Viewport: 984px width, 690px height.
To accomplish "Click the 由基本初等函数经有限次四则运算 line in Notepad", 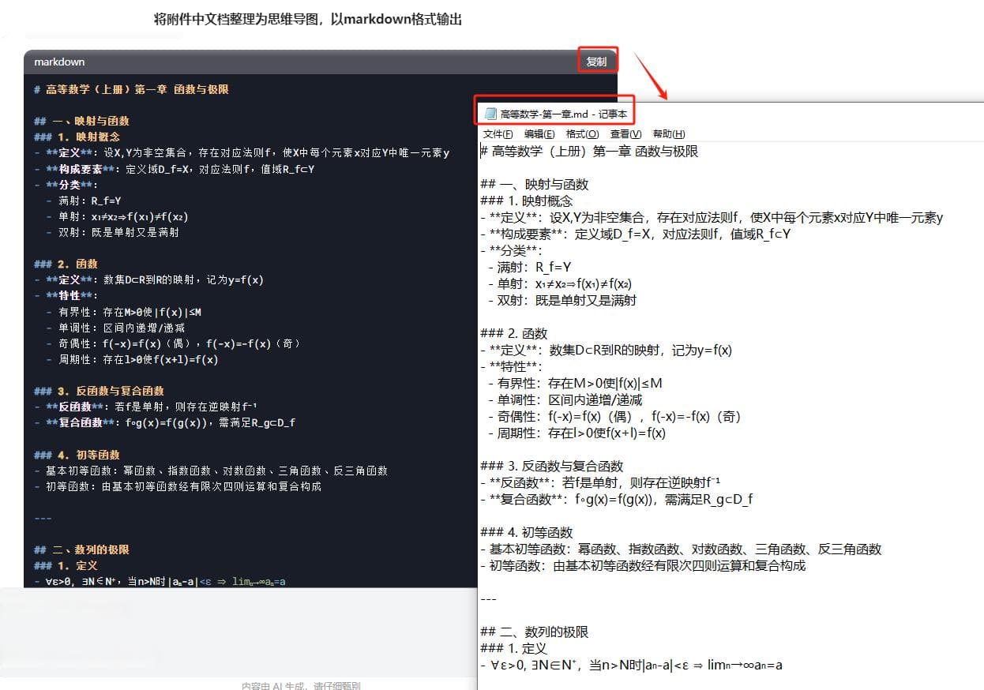I will click(x=644, y=566).
